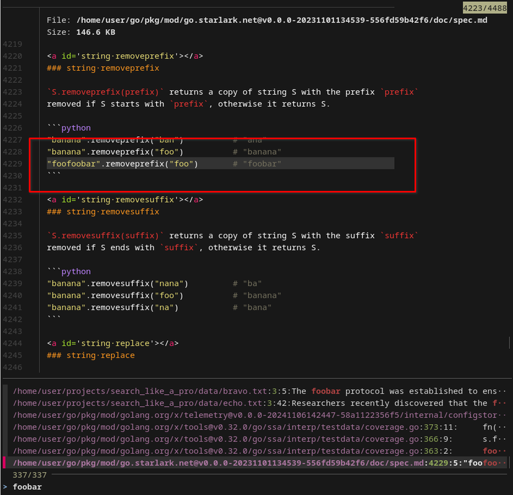Click the removesuffix("nana") code line

[154, 284]
